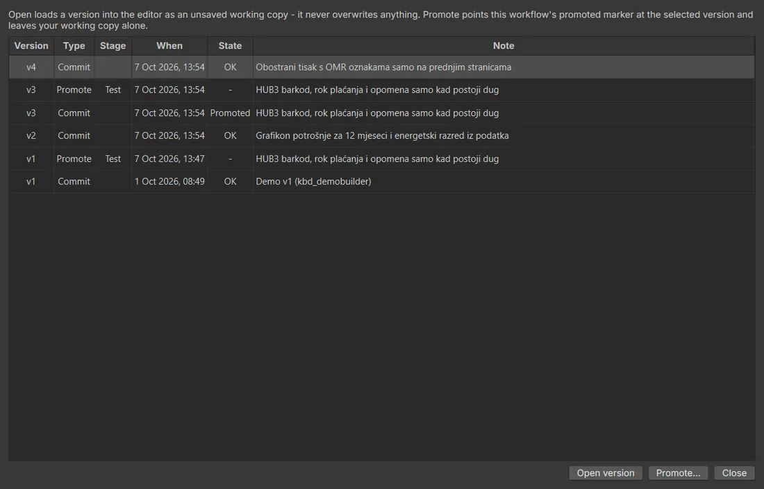Sort the table by When header
This screenshot has height=489, width=764.
click(169, 46)
